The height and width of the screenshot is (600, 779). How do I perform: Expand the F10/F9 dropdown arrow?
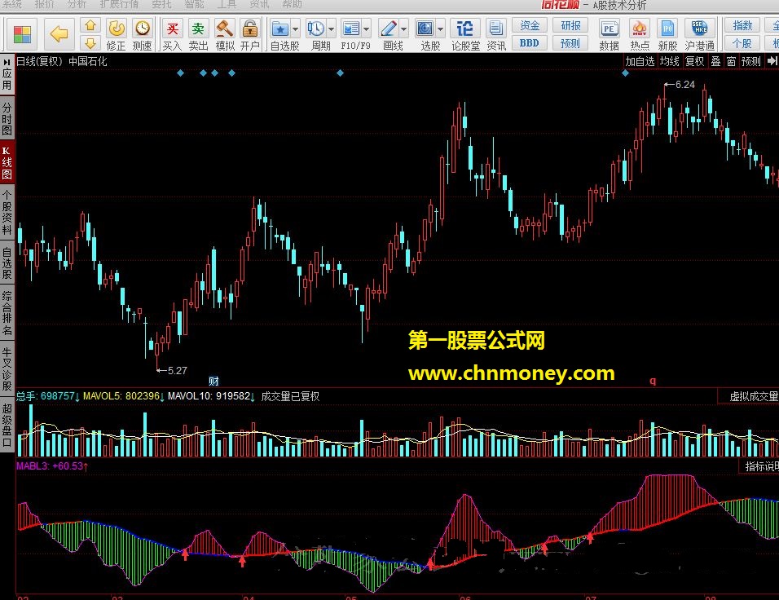(x=366, y=29)
